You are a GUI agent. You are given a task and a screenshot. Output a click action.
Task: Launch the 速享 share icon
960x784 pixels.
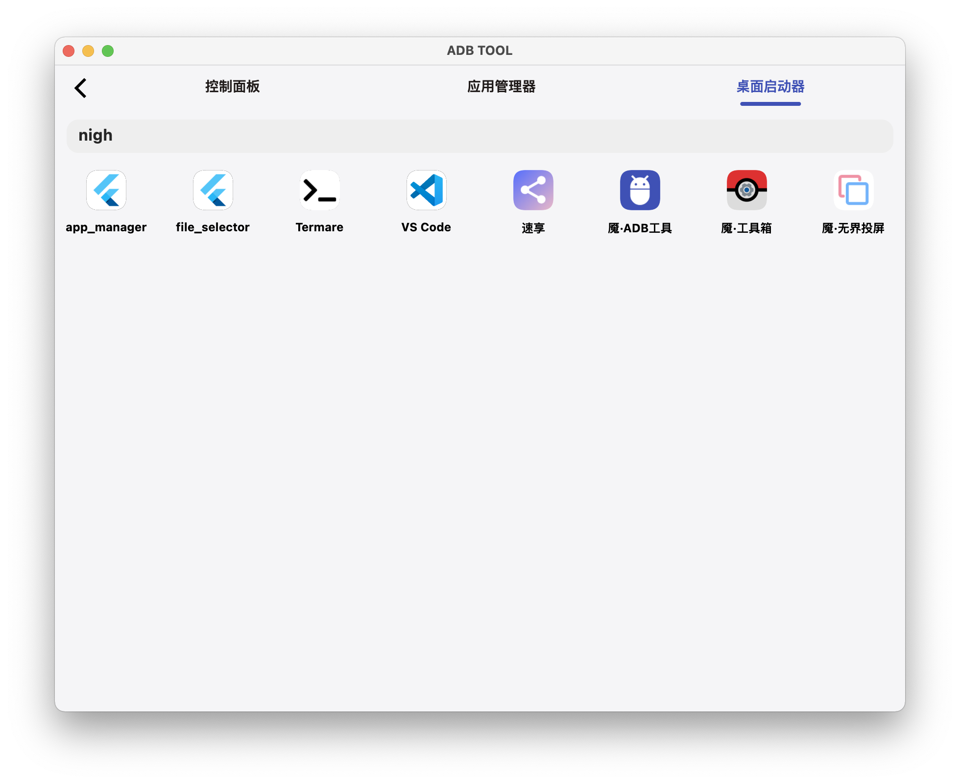click(x=533, y=190)
